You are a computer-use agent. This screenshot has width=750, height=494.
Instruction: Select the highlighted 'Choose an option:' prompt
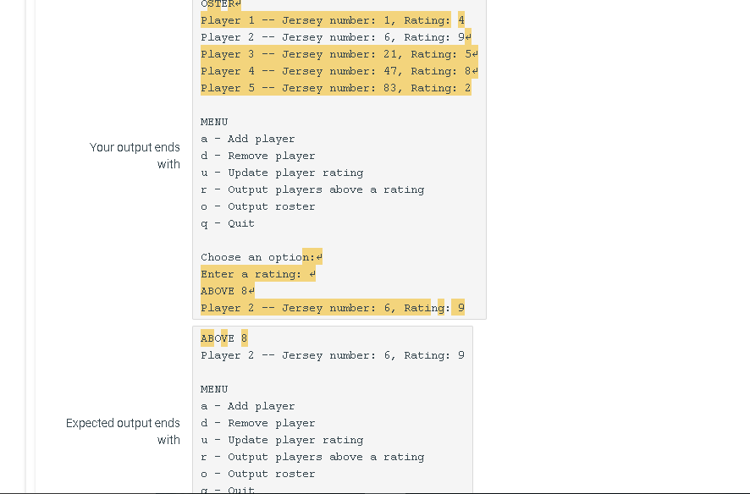(x=256, y=256)
